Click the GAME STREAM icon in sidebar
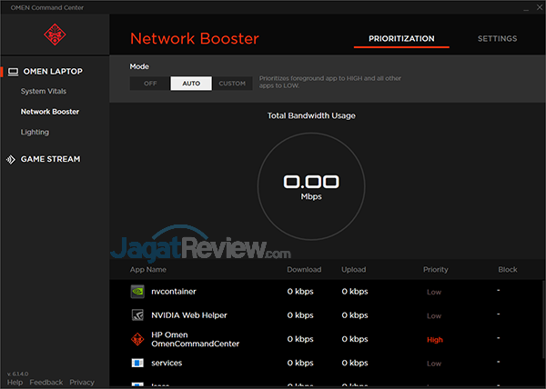 tap(10, 159)
